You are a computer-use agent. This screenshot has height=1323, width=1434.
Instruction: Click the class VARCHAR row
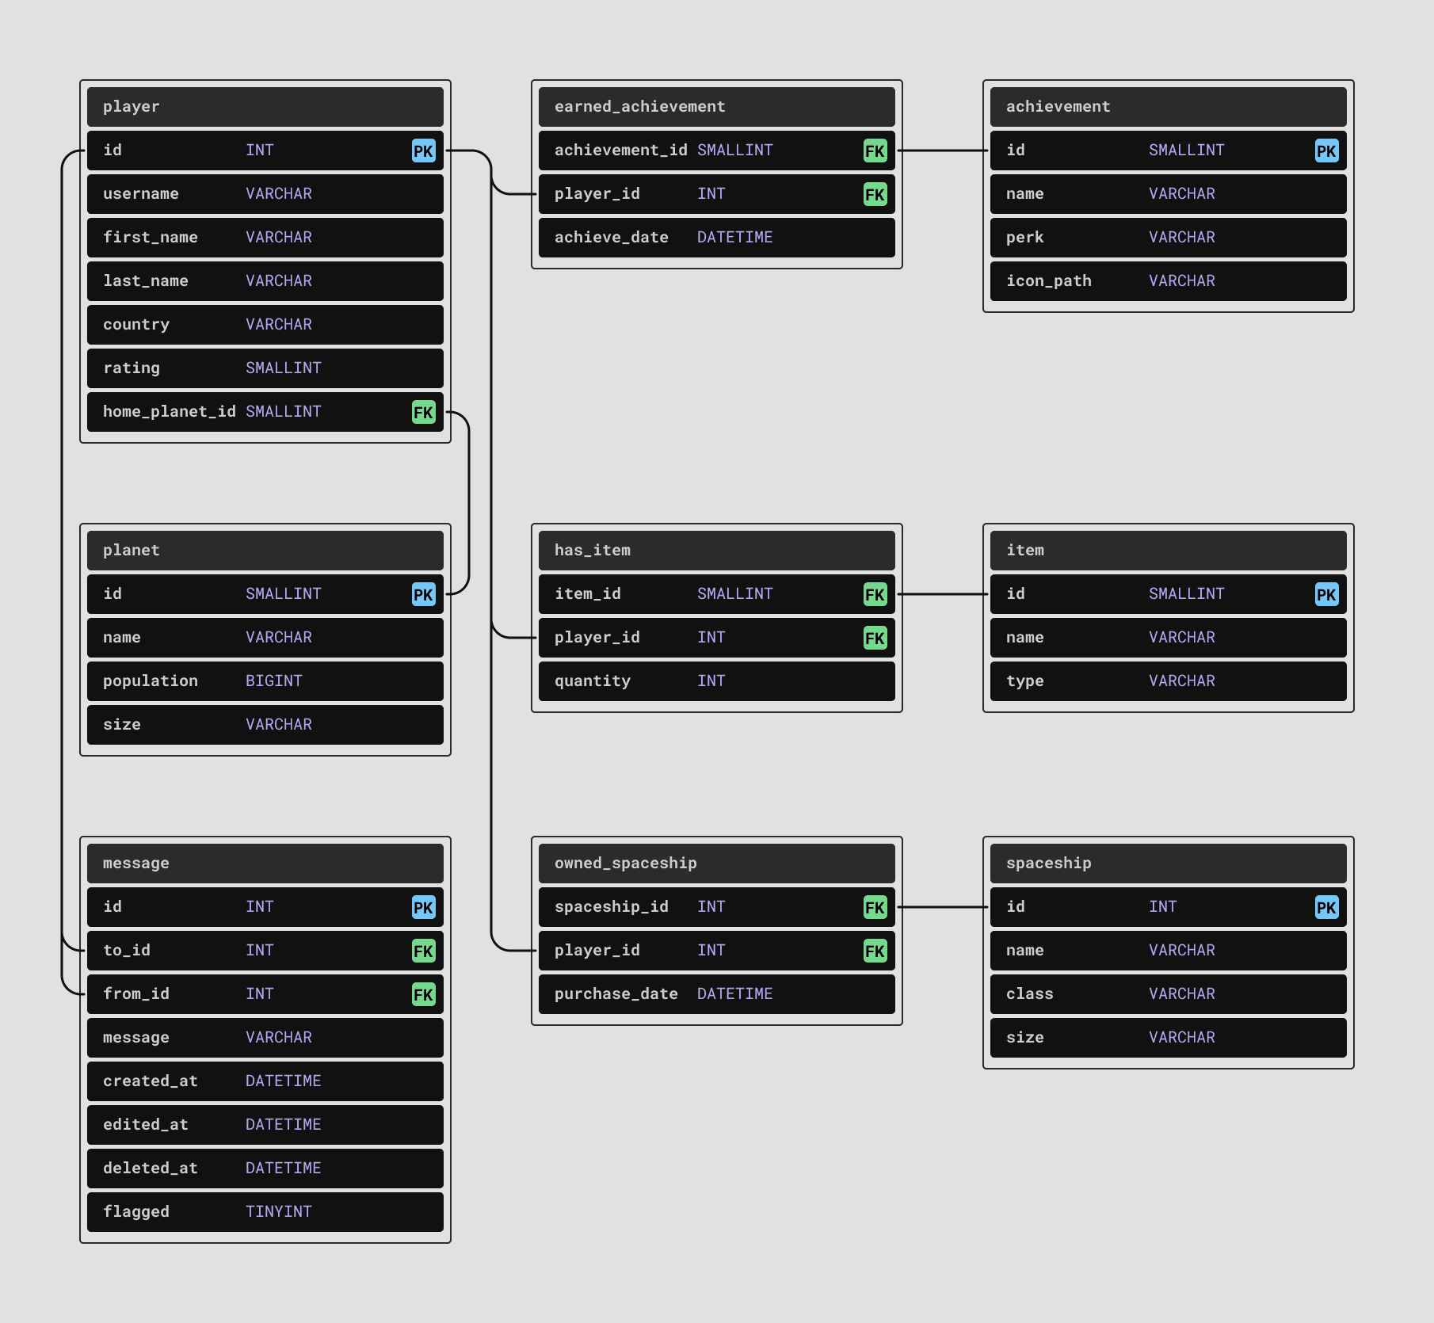tap(1169, 994)
